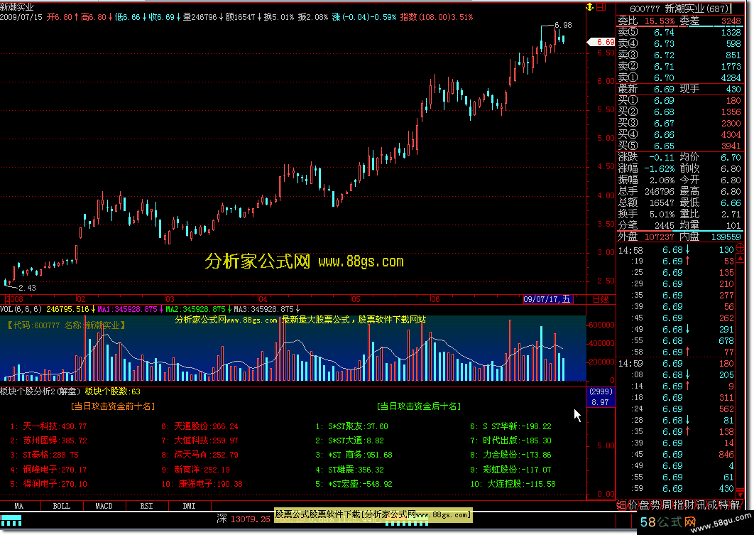Click the 当日攻击资金后十名 heading

(x=419, y=406)
